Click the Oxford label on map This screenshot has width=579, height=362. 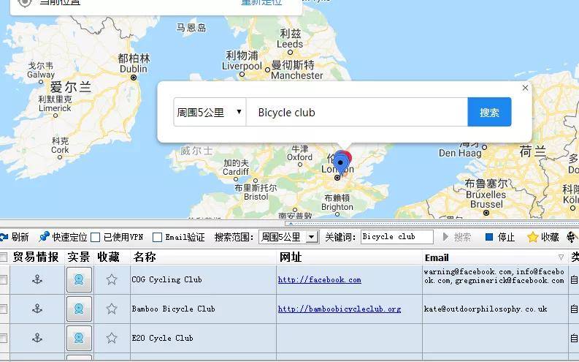(299, 157)
